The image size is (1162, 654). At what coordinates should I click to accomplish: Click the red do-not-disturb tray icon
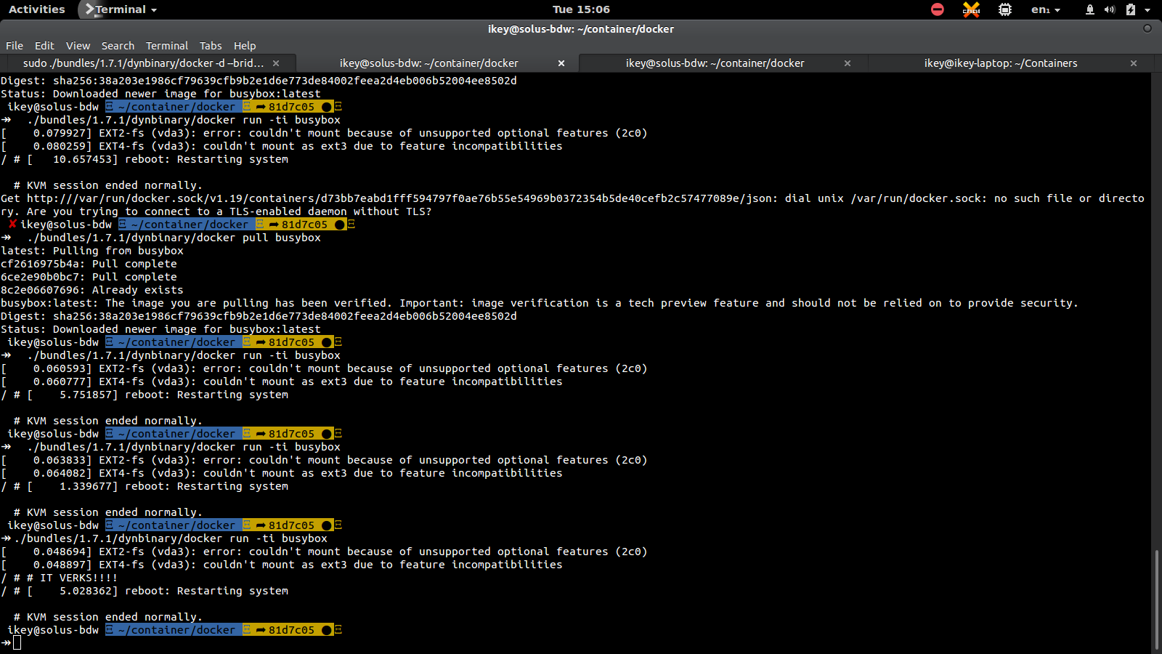coord(938,9)
